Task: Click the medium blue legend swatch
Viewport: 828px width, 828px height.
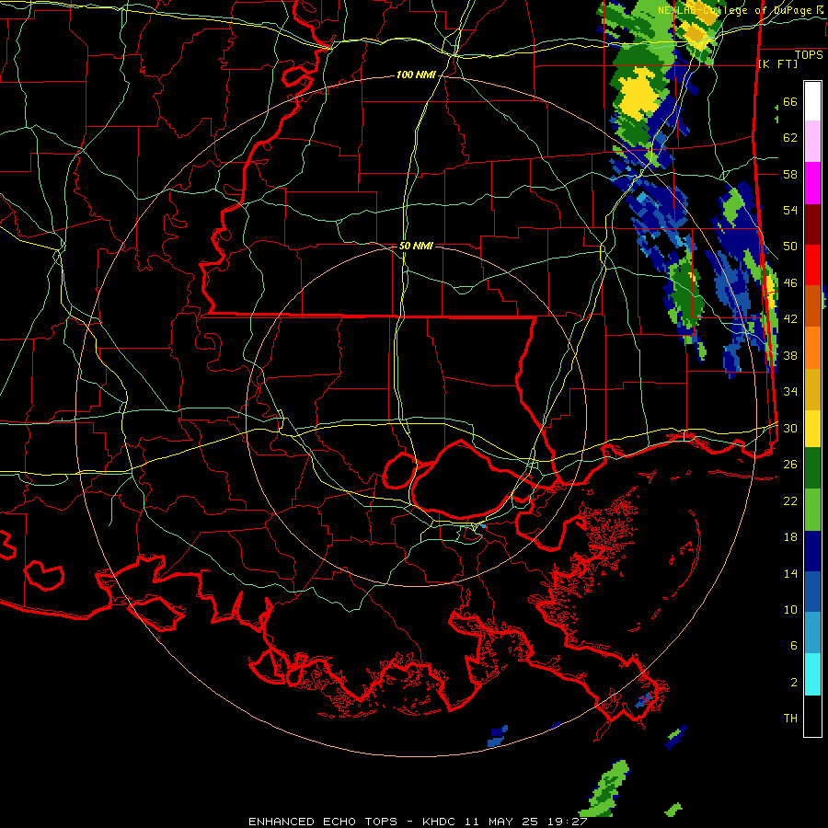Action: (x=812, y=592)
